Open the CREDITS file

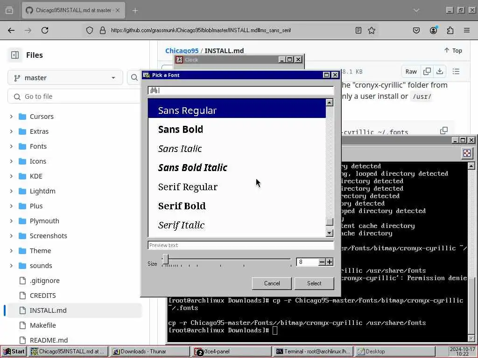click(x=42, y=296)
